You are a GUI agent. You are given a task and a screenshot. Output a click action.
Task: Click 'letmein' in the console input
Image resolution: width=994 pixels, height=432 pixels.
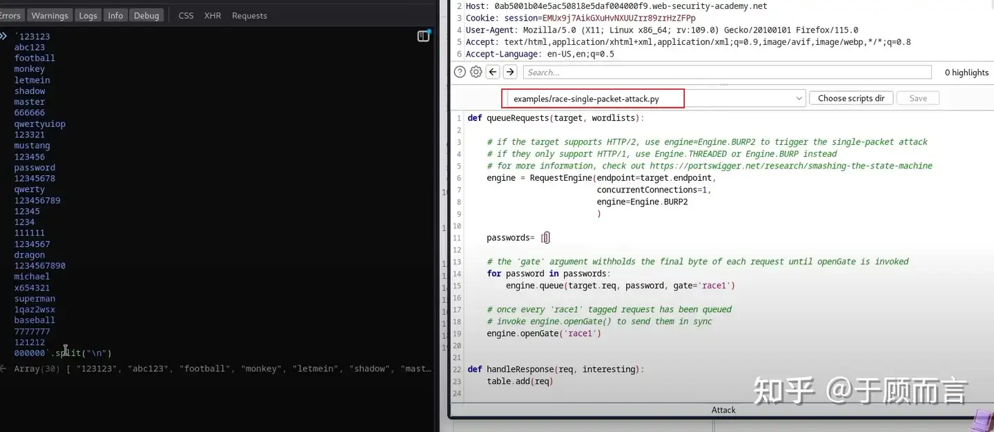point(32,80)
